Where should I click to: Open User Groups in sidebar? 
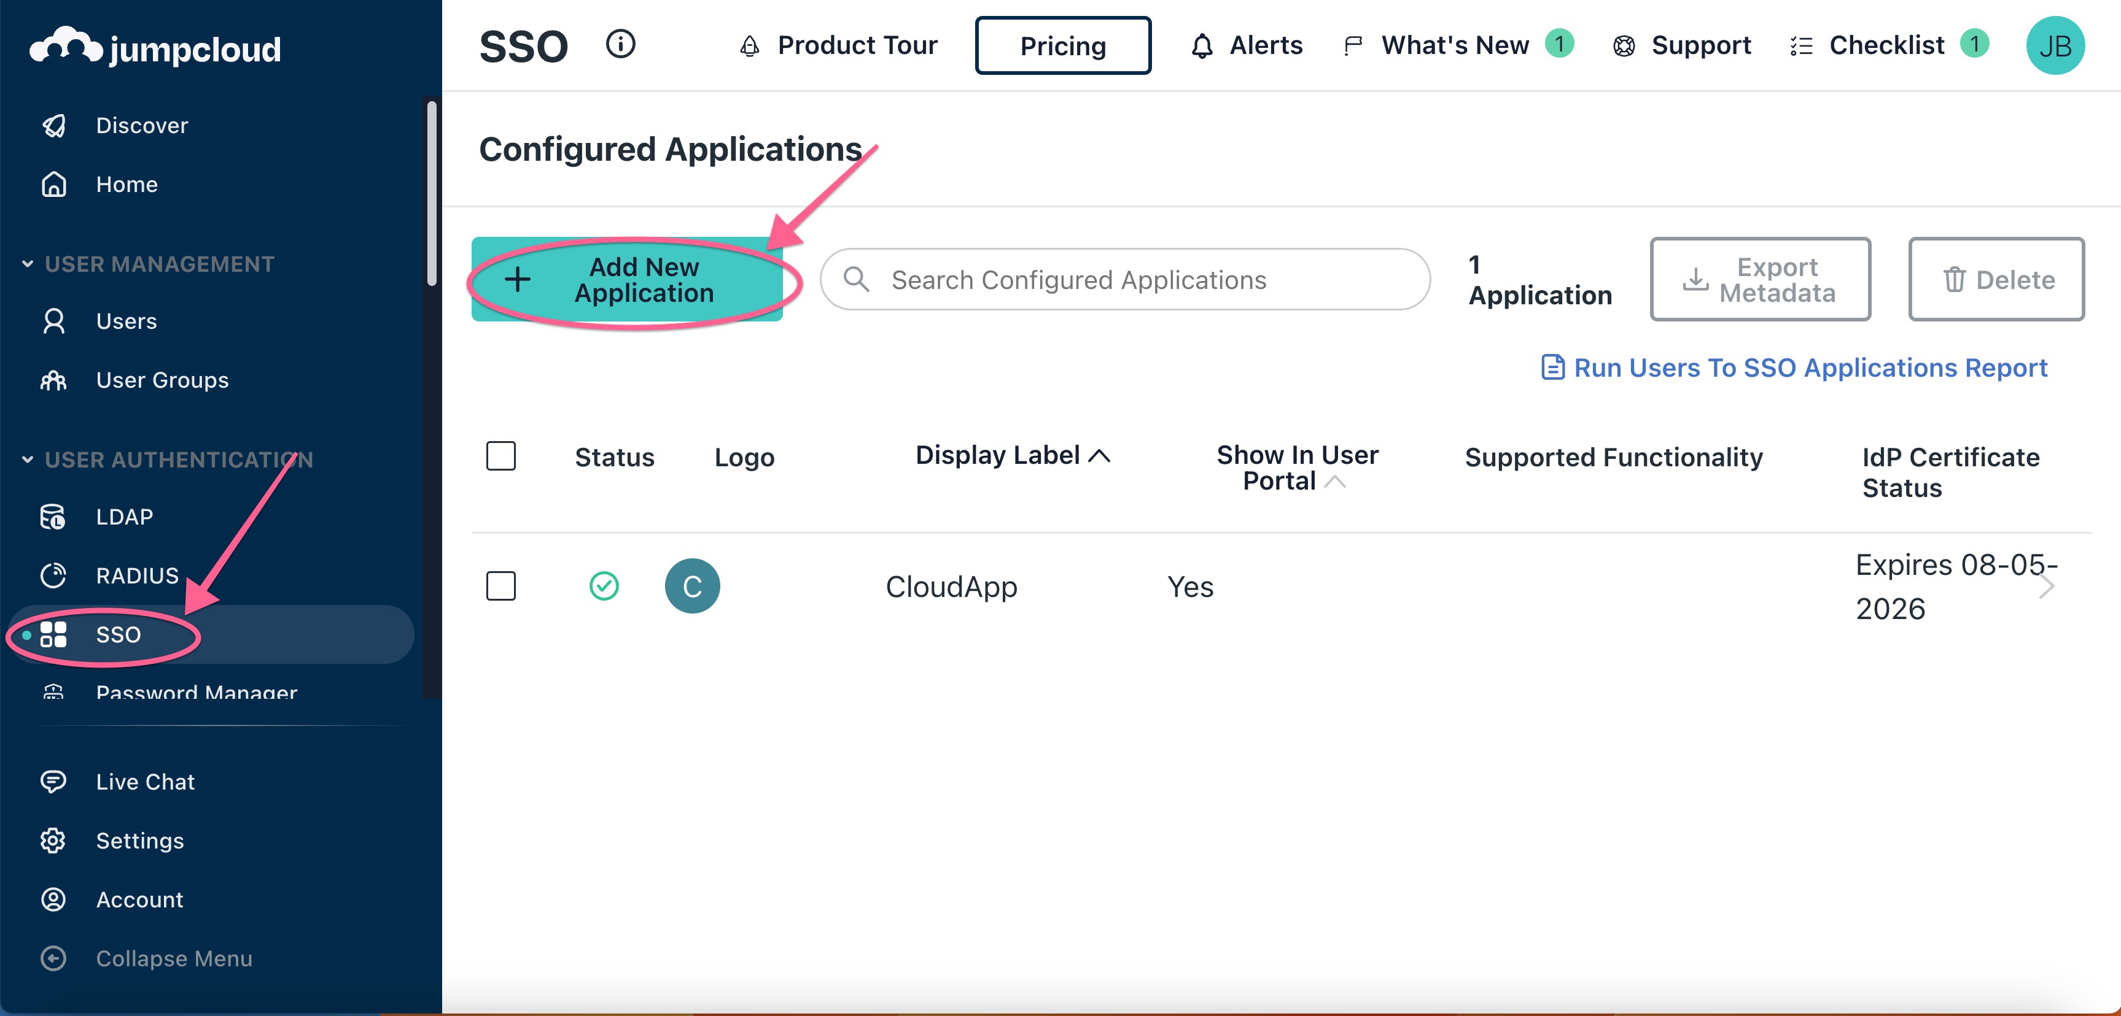[162, 380]
